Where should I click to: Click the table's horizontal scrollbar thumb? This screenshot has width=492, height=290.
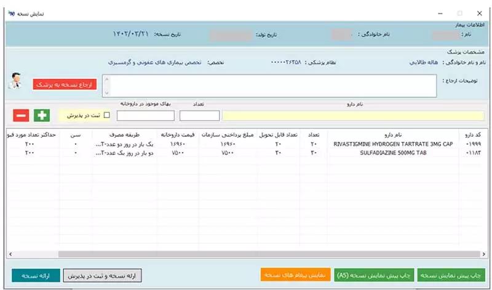[x=269, y=254]
